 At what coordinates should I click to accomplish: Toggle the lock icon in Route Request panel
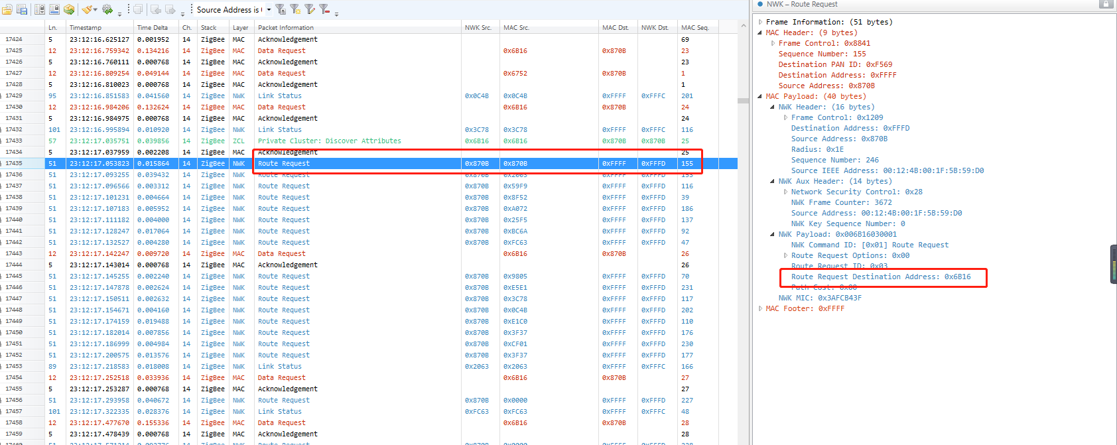coord(1106,4)
